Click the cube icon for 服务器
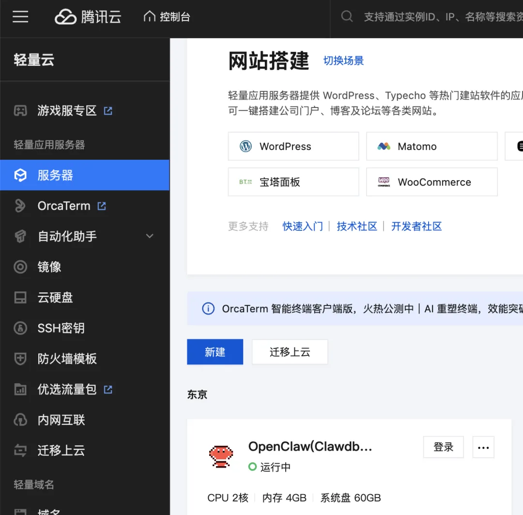523x515 pixels. tap(20, 175)
